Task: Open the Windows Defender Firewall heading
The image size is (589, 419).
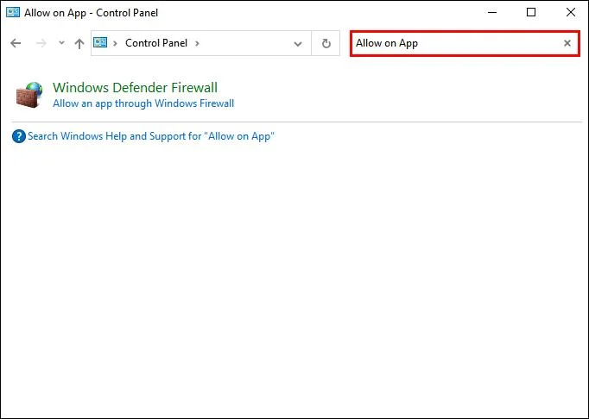Action: [135, 87]
